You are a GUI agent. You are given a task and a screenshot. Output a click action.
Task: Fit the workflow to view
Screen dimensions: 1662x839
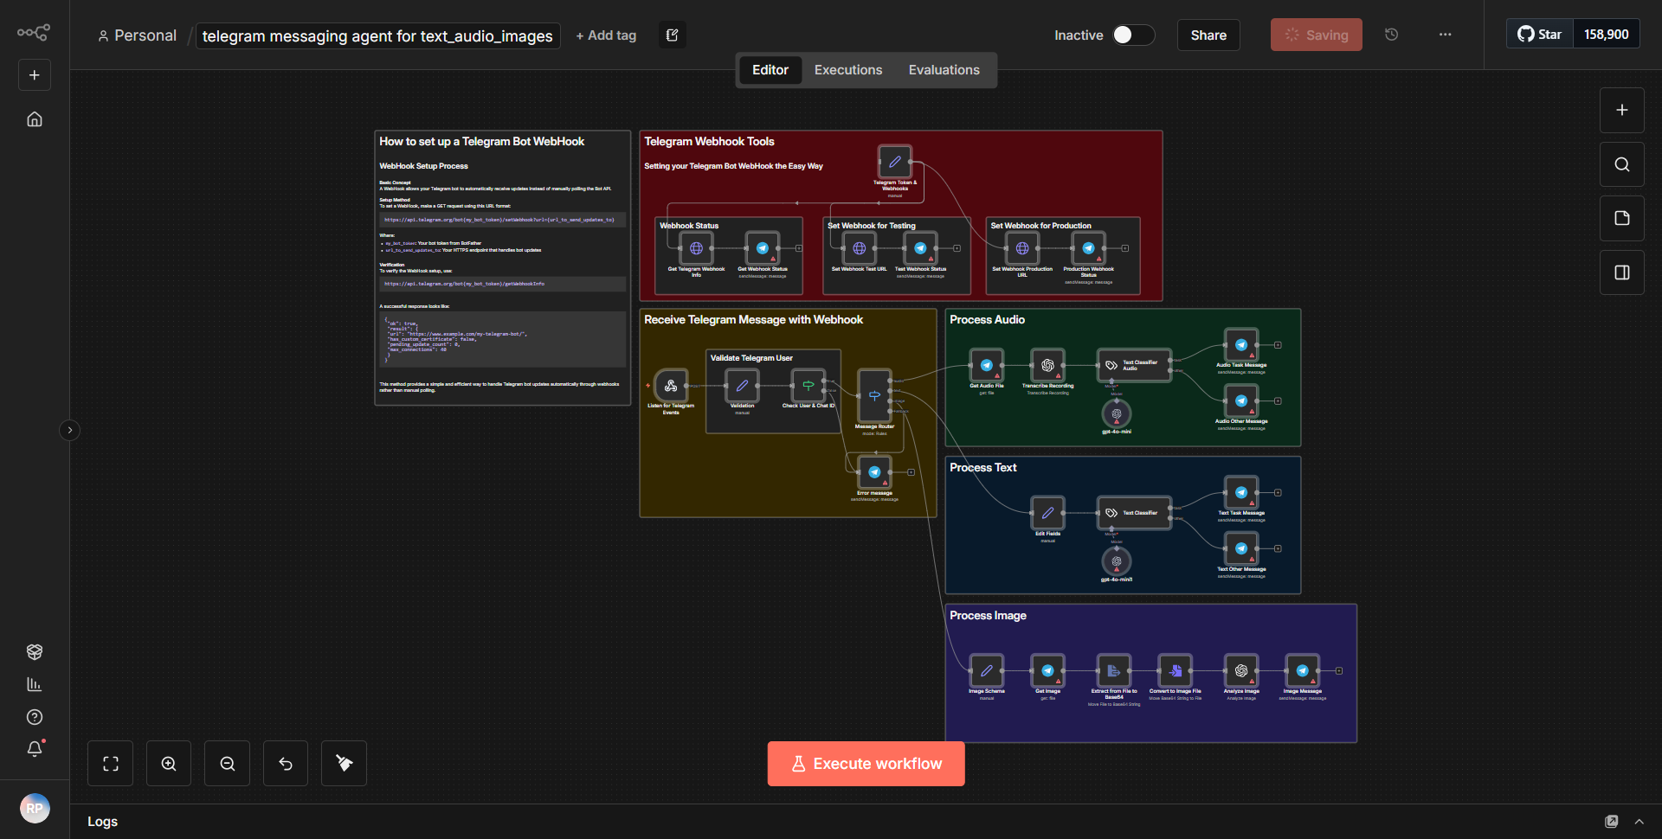pyautogui.click(x=111, y=764)
